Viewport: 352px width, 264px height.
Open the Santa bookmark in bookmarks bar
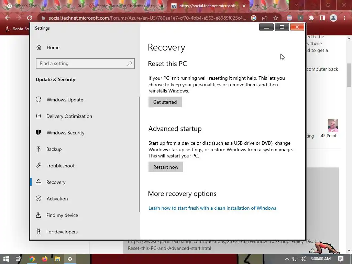point(18,29)
